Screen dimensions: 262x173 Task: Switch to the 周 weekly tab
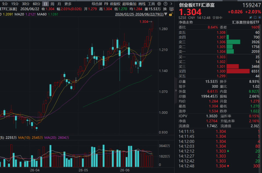click(x=52, y=4)
